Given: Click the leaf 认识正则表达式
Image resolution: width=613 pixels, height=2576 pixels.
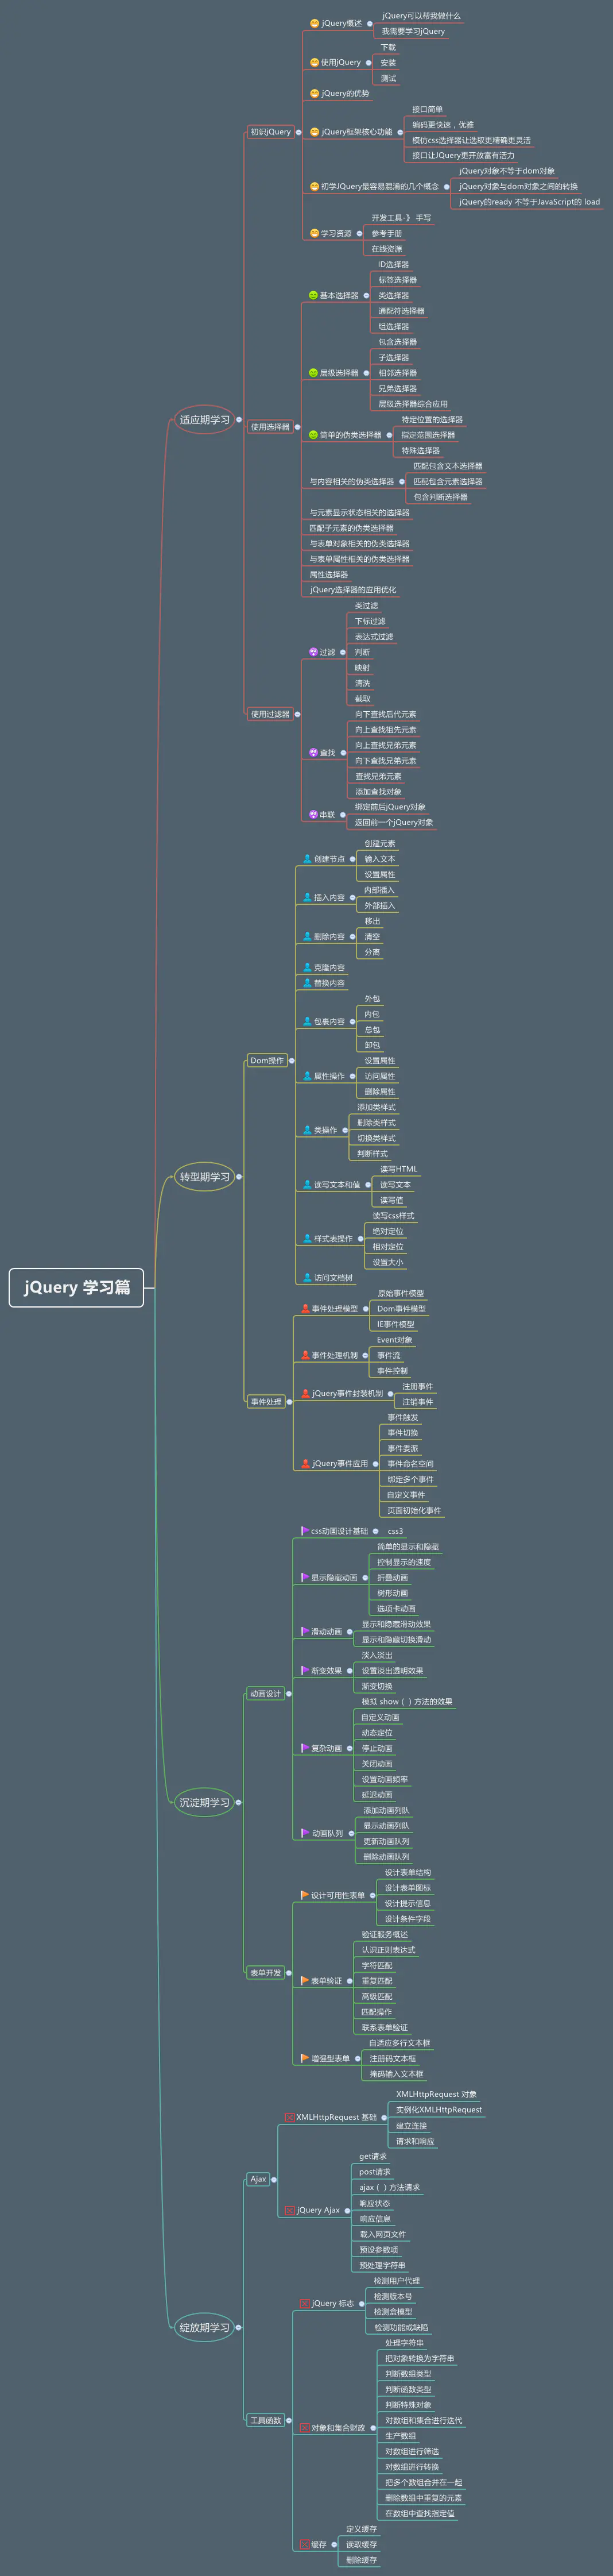Looking at the screenshot, I should coord(389,1950).
